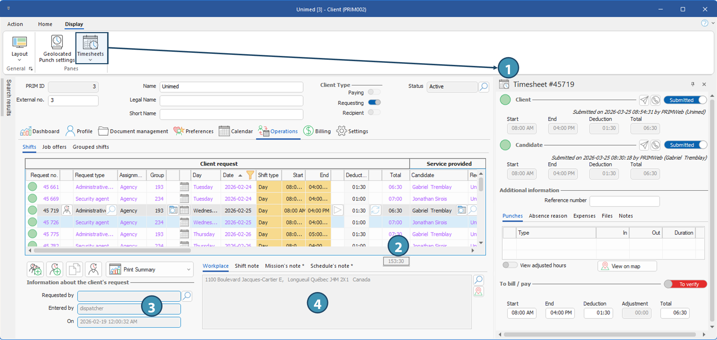Open the Absence reason tab
This screenshot has width=717, height=340.
[548, 216]
